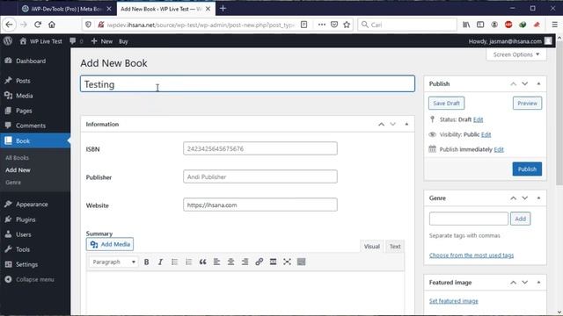Insert numbered list in Summary editor
The height and width of the screenshot is (316, 563).
click(x=188, y=262)
